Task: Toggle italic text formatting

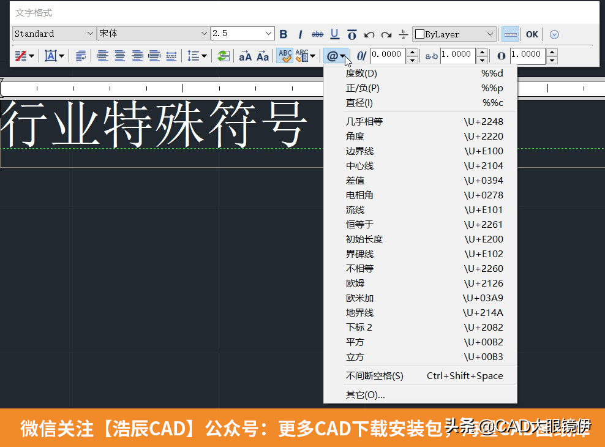Action: [300, 34]
